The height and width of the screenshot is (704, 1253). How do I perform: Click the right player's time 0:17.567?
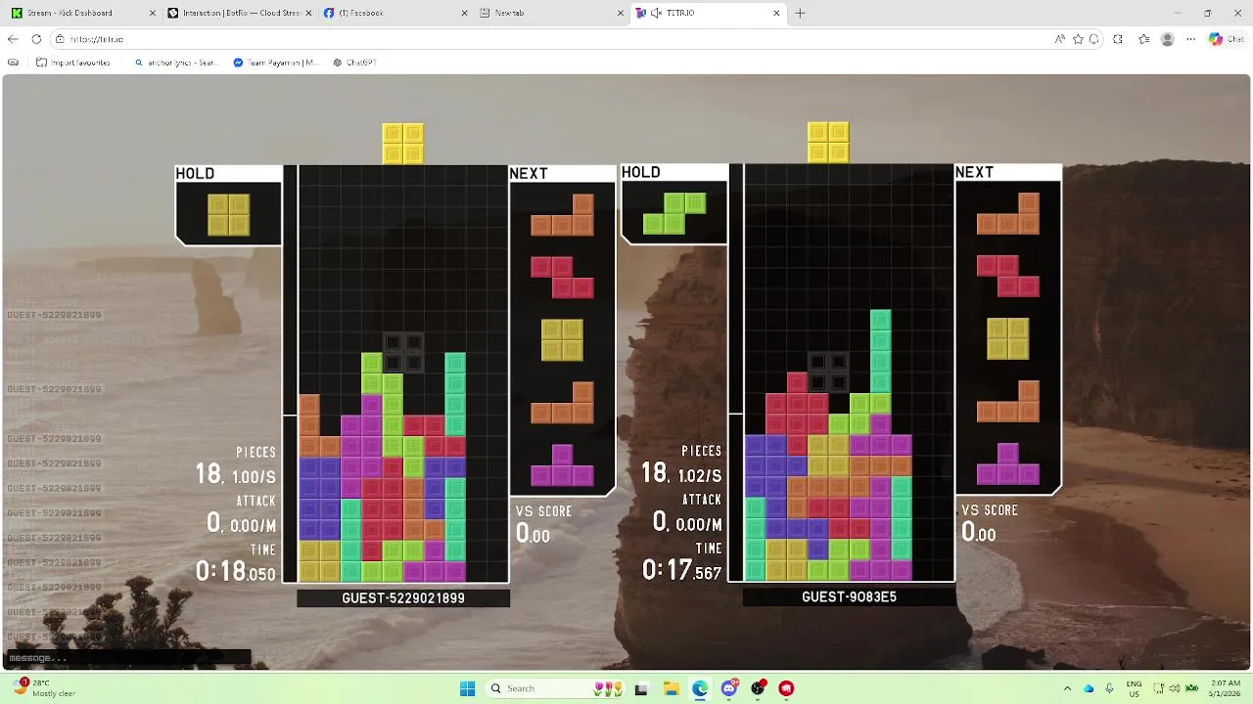[x=681, y=570]
